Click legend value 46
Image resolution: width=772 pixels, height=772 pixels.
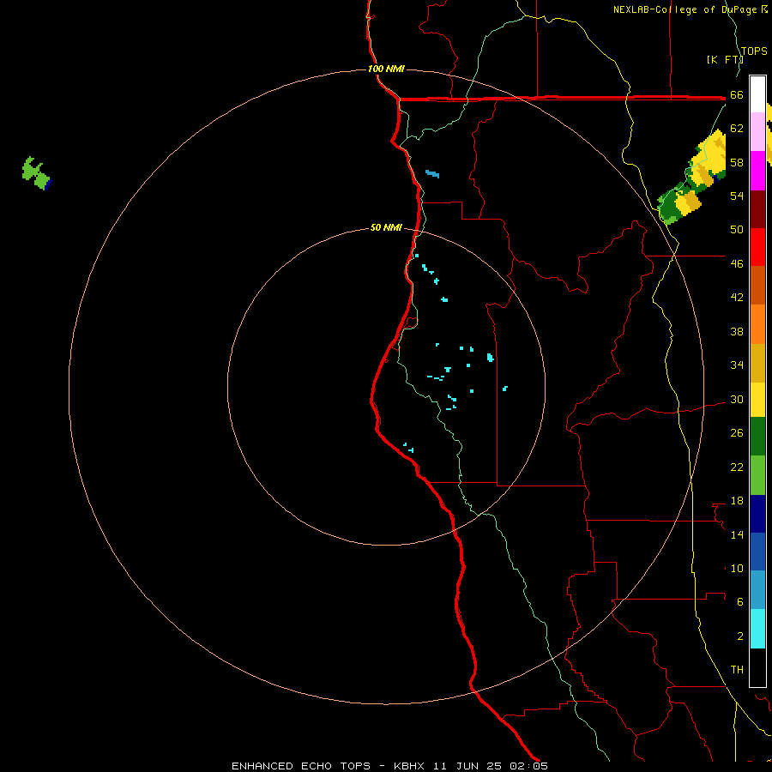pos(737,263)
